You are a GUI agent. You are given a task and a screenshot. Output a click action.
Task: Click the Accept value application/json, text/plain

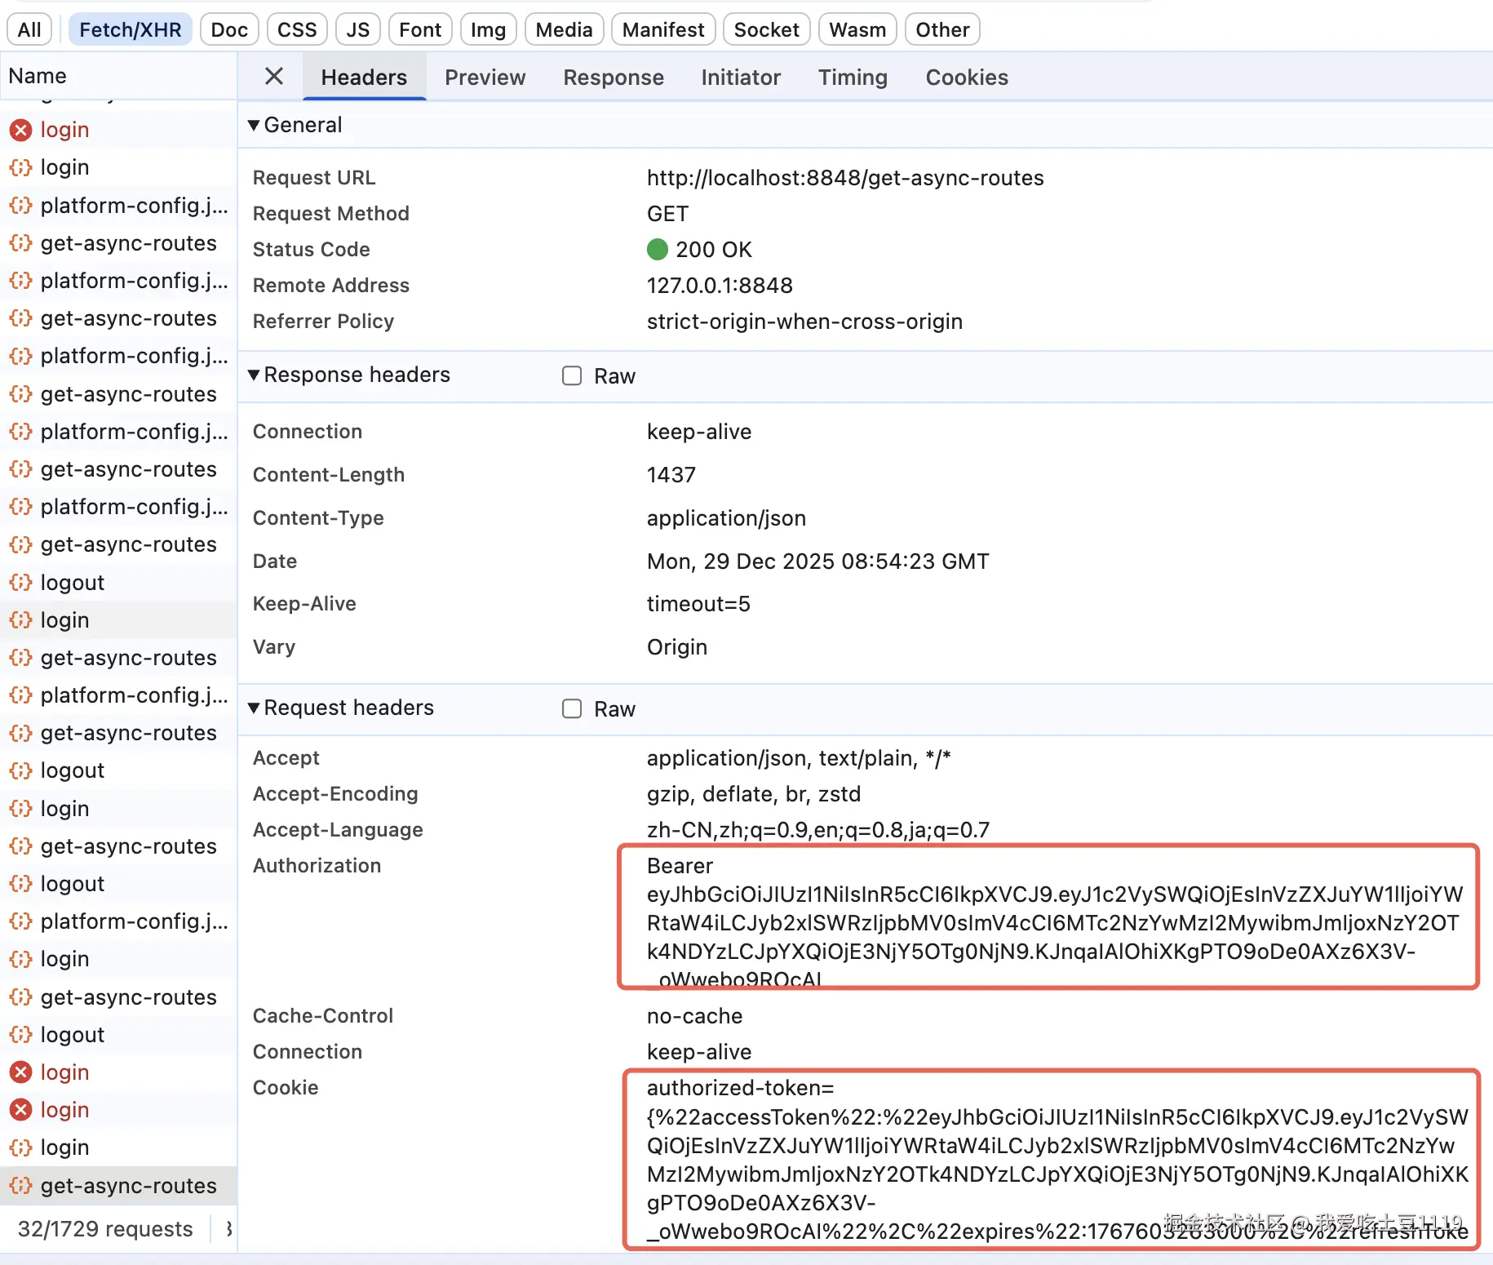[x=799, y=758]
